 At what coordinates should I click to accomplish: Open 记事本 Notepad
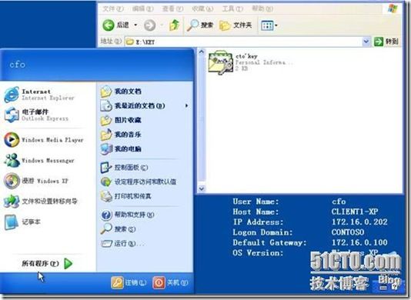tap(23, 222)
